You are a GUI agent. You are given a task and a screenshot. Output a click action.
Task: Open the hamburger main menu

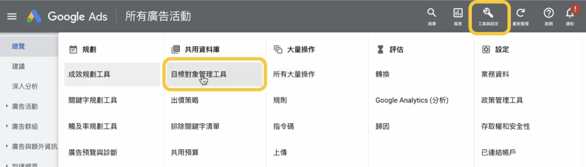point(12,16)
